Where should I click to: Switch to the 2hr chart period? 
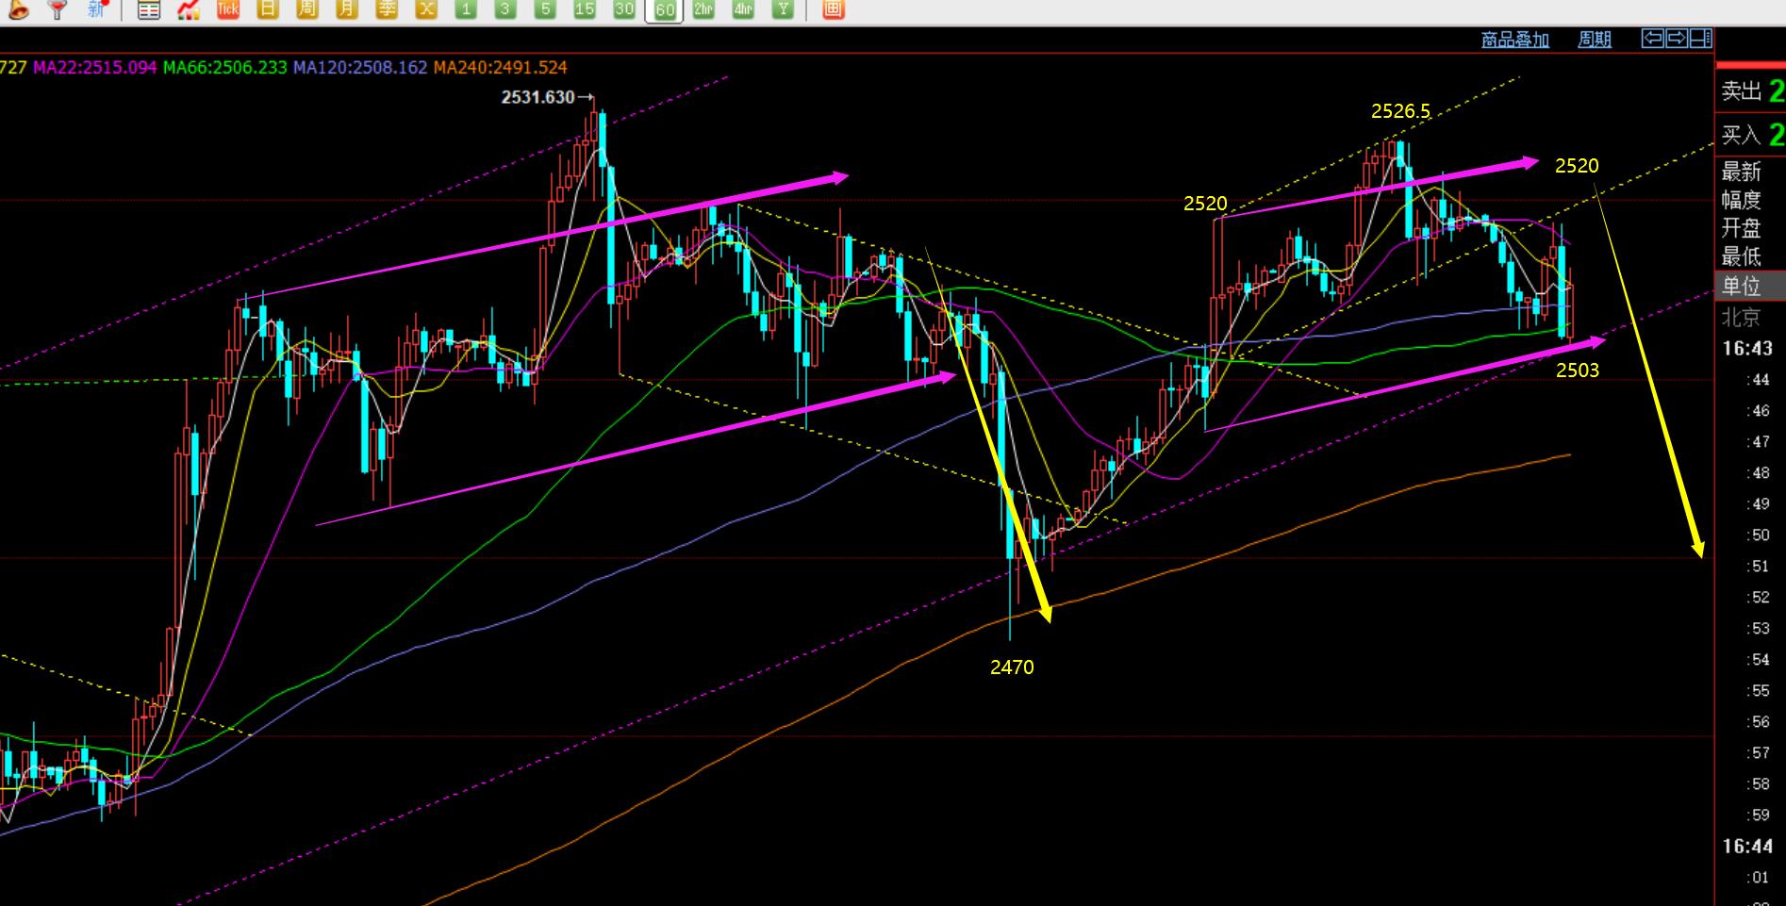703,9
